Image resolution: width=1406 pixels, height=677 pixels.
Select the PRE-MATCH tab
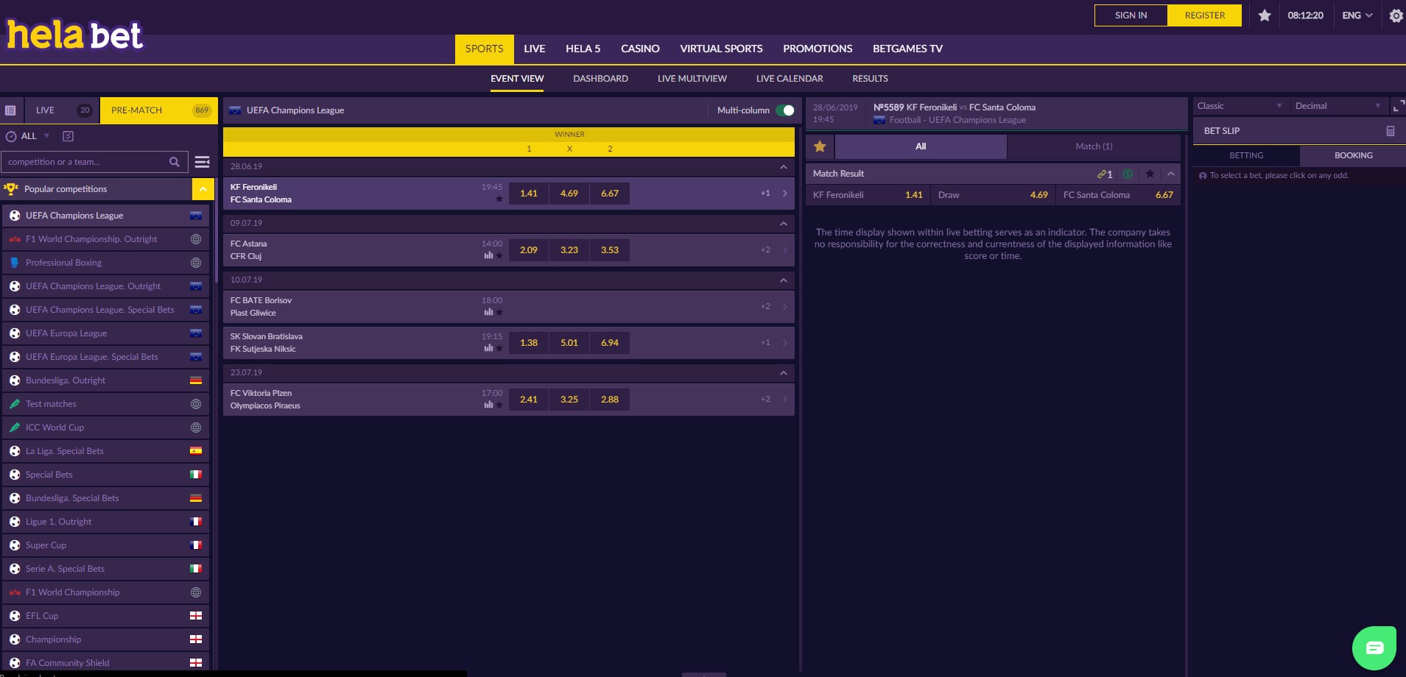(158, 110)
